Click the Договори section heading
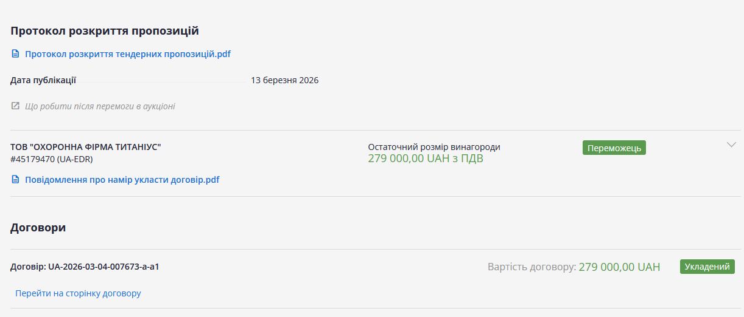The width and height of the screenshot is (744, 317). [x=38, y=228]
